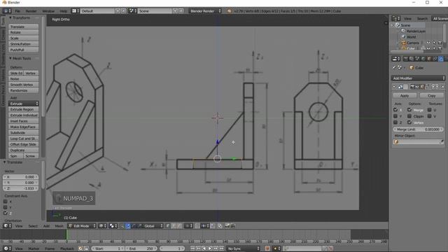The image size is (448, 252).
Task: Select edge select mode icon
Action: pyautogui.click(x=174, y=226)
